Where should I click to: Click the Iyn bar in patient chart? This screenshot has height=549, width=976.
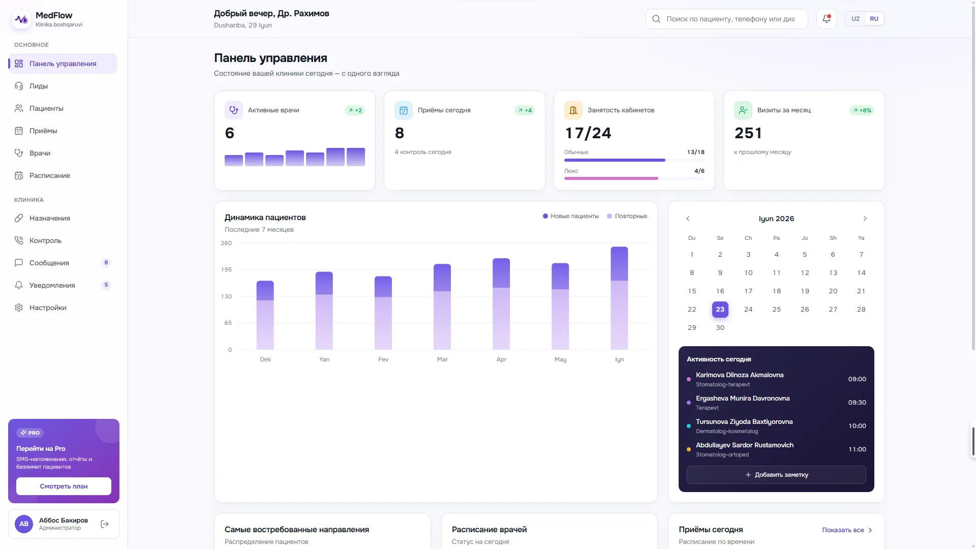pyautogui.click(x=619, y=298)
